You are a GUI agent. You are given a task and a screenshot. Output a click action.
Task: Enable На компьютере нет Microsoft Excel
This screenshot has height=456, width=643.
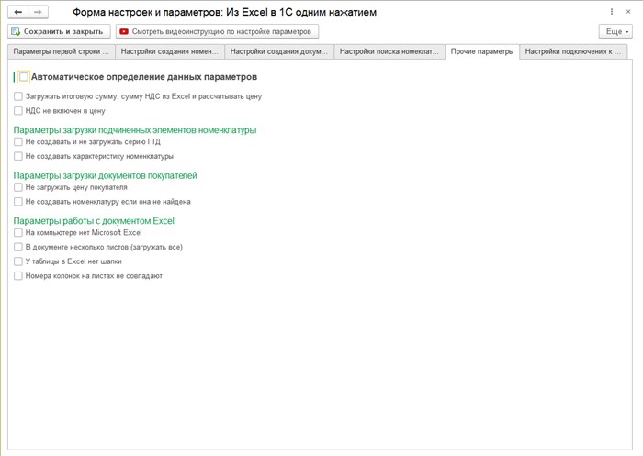[x=18, y=233]
